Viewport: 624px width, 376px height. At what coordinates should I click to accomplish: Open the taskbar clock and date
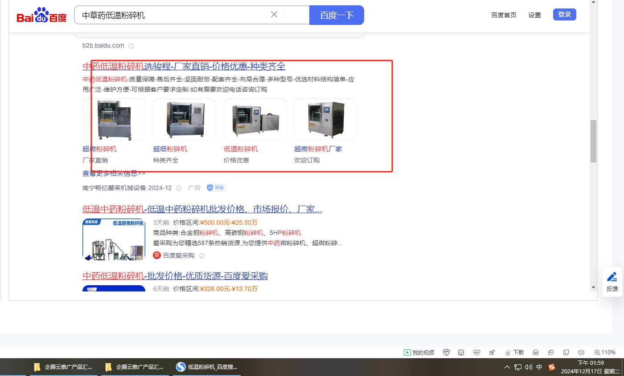coord(591,367)
